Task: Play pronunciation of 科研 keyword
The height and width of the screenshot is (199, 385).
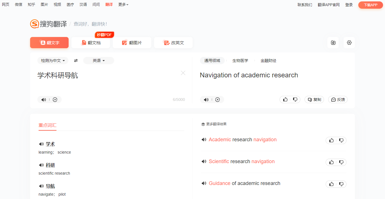Action: point(41,165)
